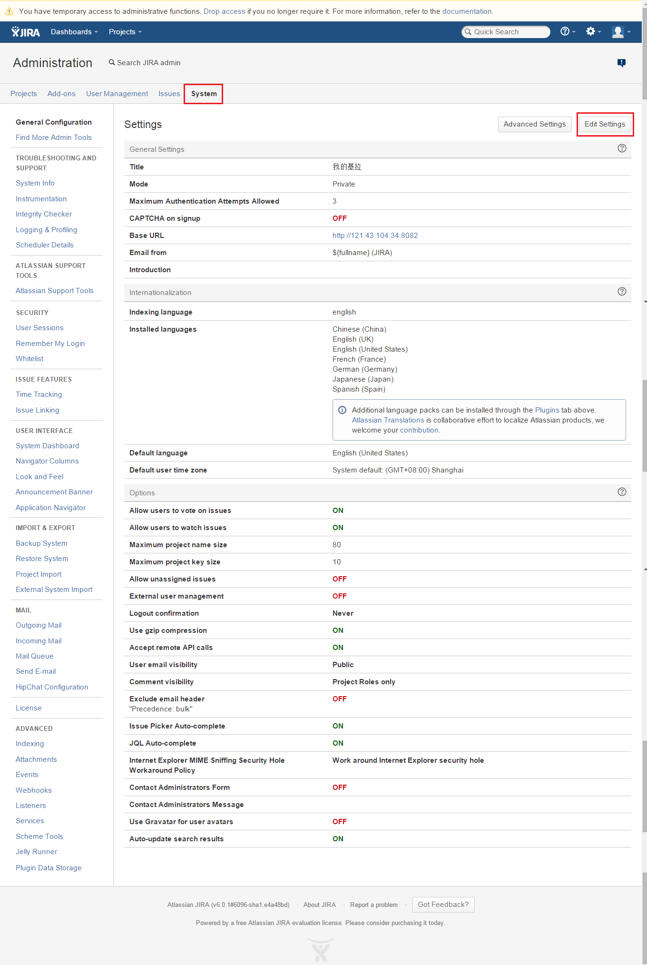This screenshot has height=965, width=647.
Task: Open Find More Admin Tools
Action: tap(54, 138)
